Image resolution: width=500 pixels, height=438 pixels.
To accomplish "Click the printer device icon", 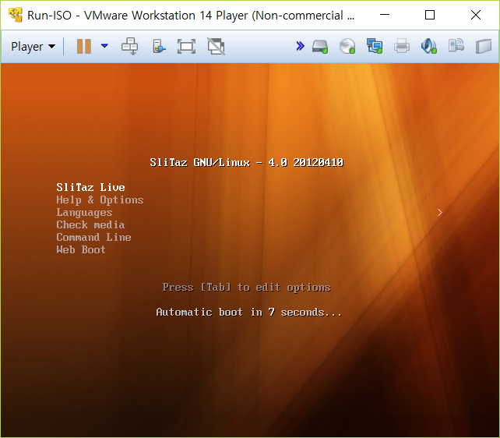I will point(401,47).
